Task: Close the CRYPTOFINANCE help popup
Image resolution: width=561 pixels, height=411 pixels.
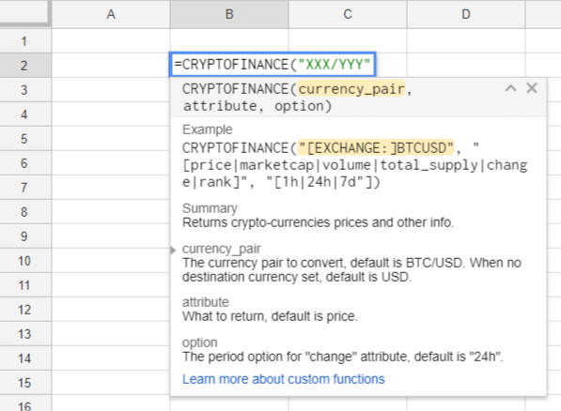Action: (532, 88)
